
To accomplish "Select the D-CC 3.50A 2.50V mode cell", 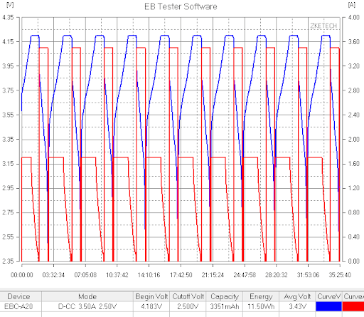I will click(87, 306).
